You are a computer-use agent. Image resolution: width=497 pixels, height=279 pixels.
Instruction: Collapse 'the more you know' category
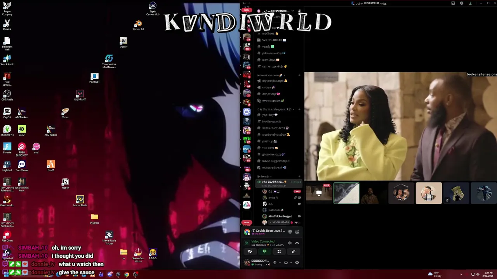[x=270, y=75]
